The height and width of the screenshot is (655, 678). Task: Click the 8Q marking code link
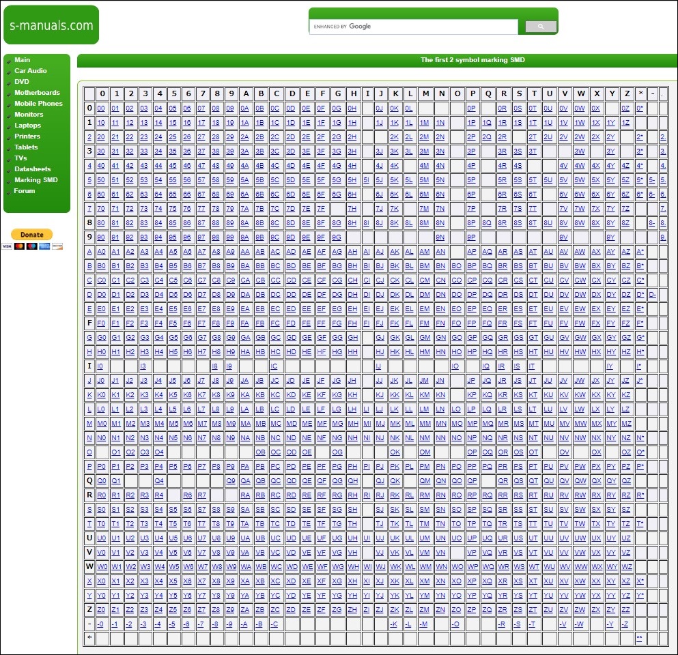tap(487, 223)
